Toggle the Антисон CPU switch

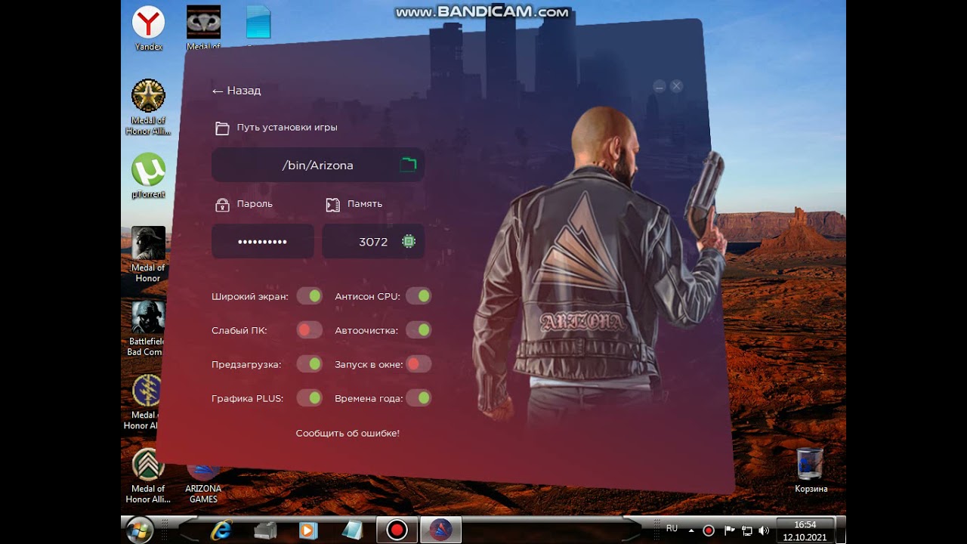tap(419, 296)
